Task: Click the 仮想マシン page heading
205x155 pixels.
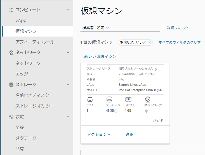Action: pos(101,11)
